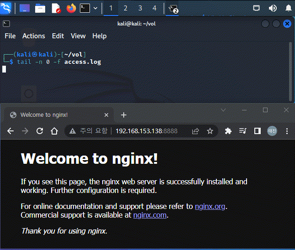295x250 pixels.
Task: Open the Actions menu in terminal
Action: (x=34, y=36)
